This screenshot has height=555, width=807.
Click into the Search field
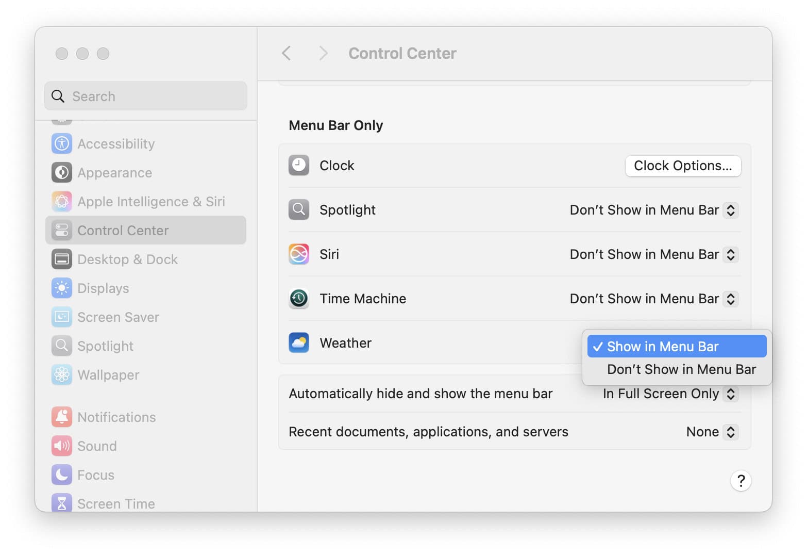click(x=146, y=96)
